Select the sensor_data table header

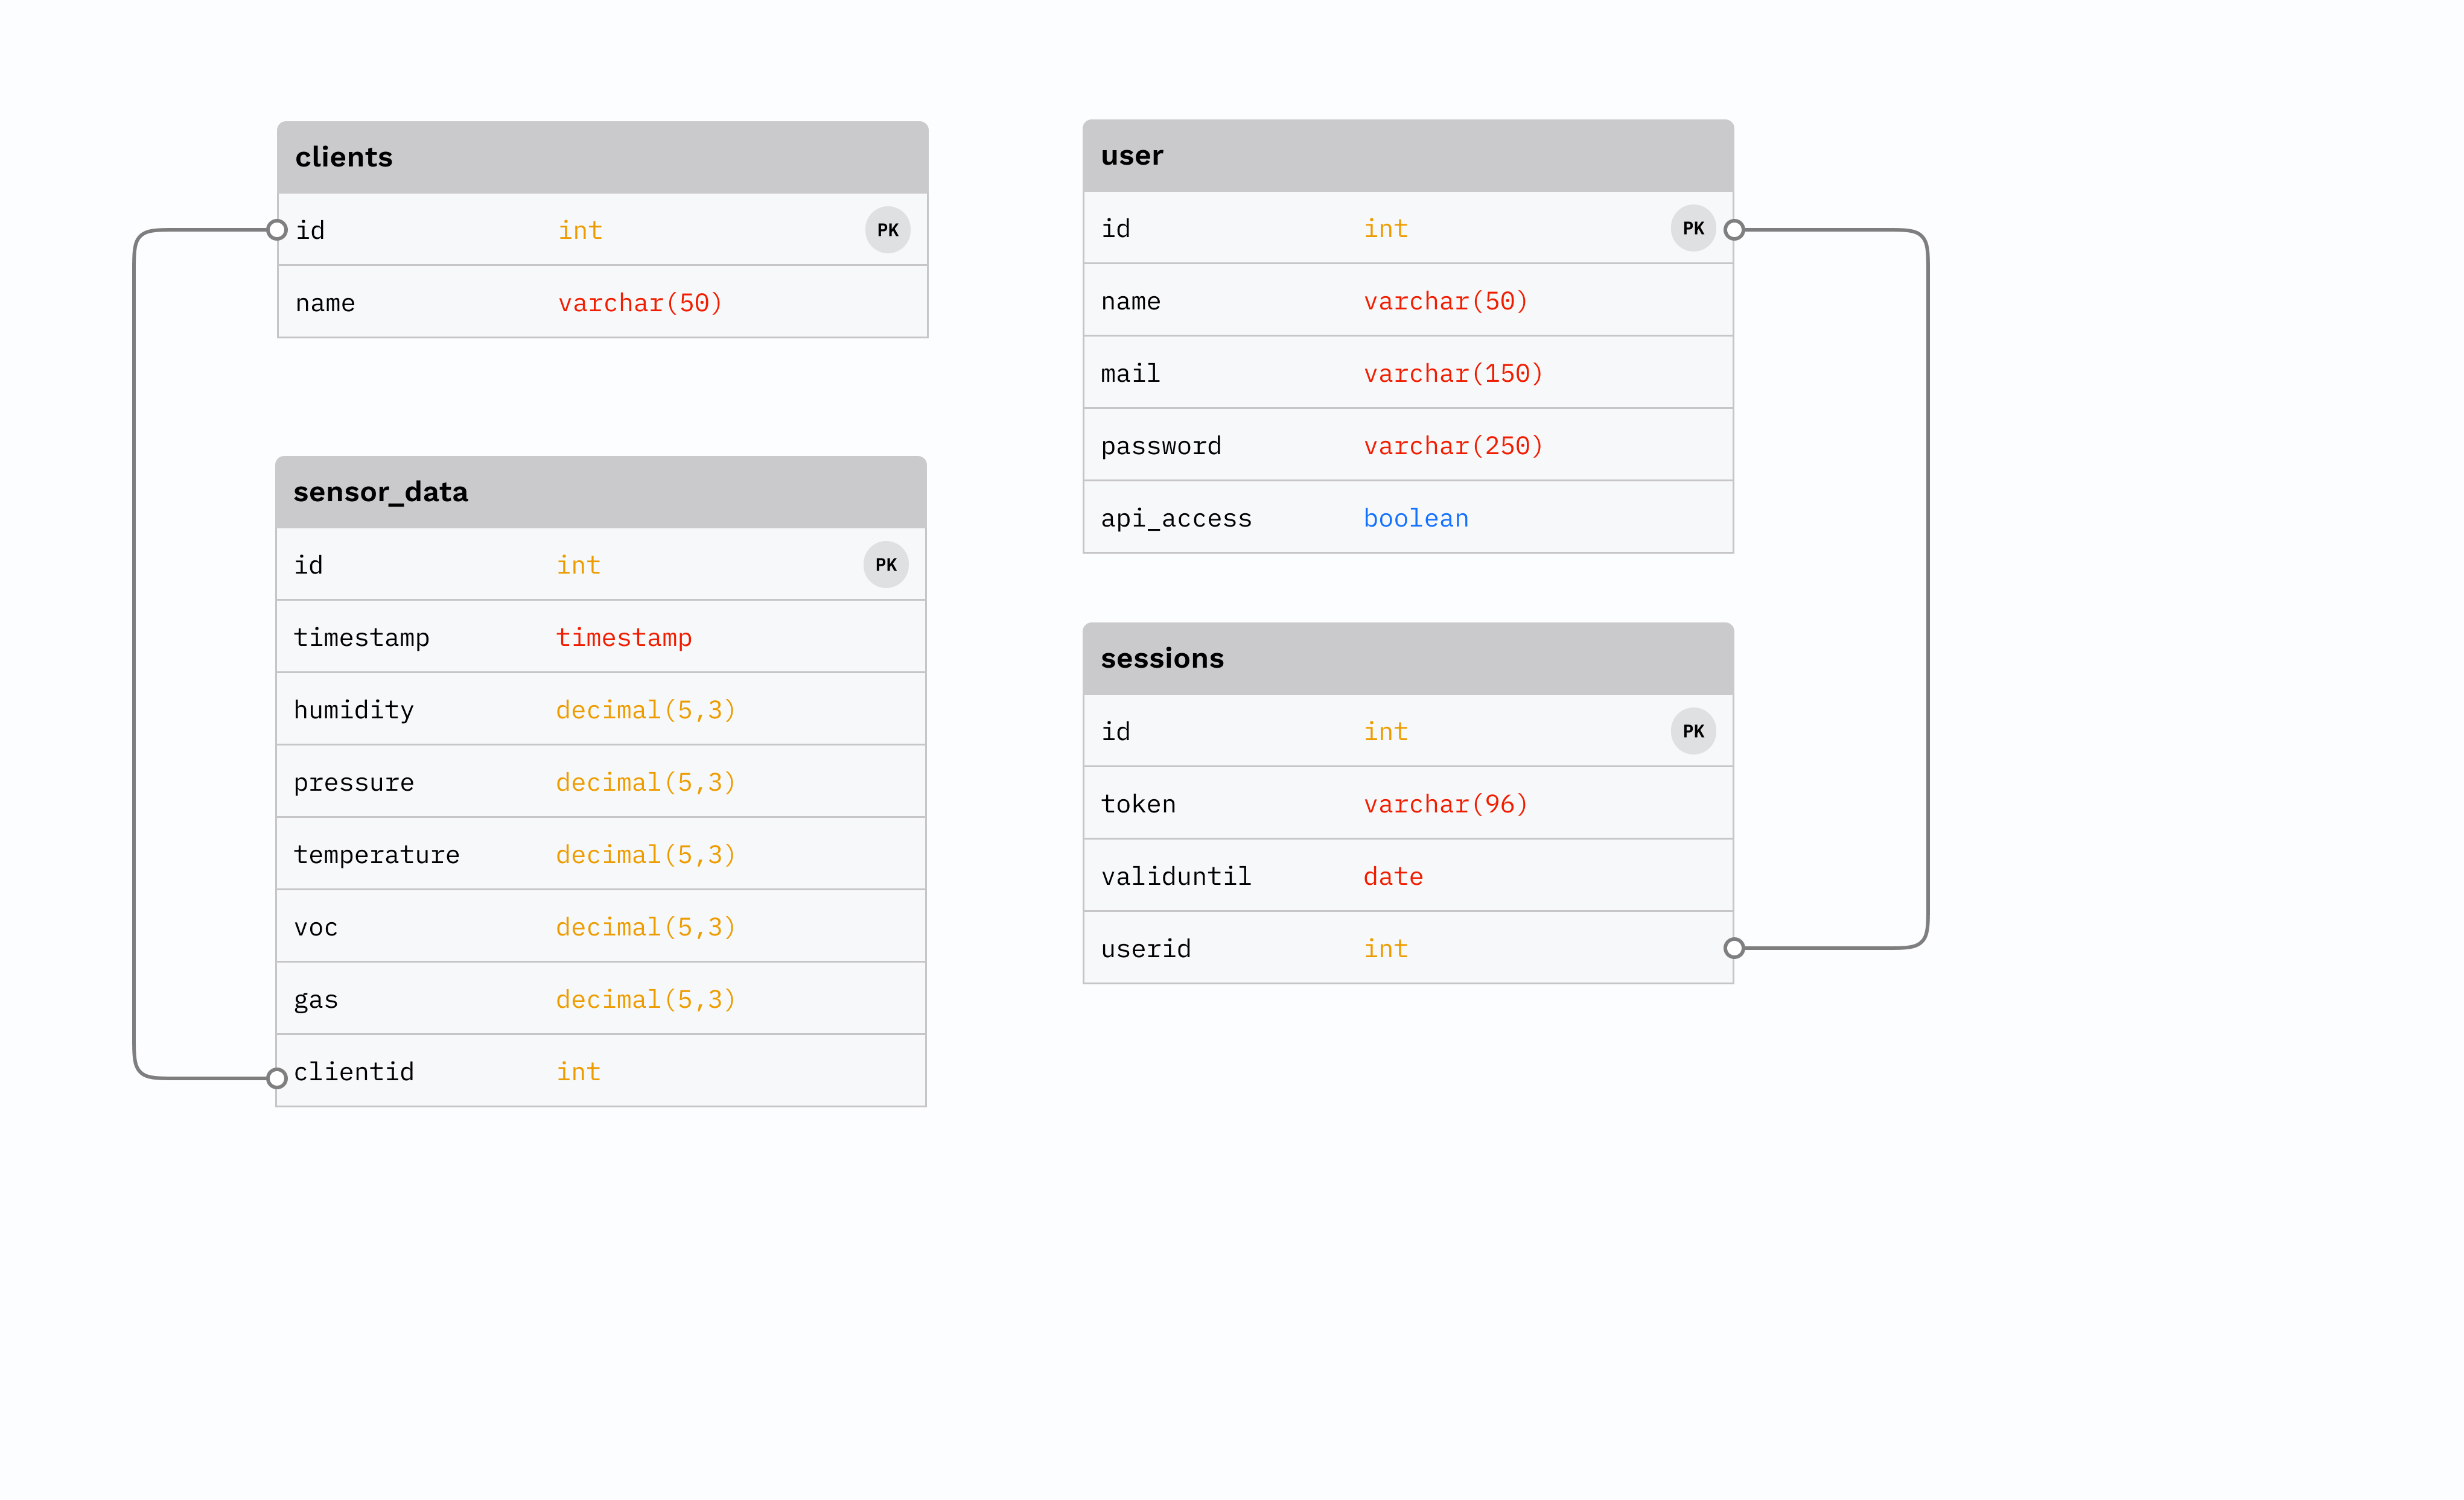tap(600, 492)
